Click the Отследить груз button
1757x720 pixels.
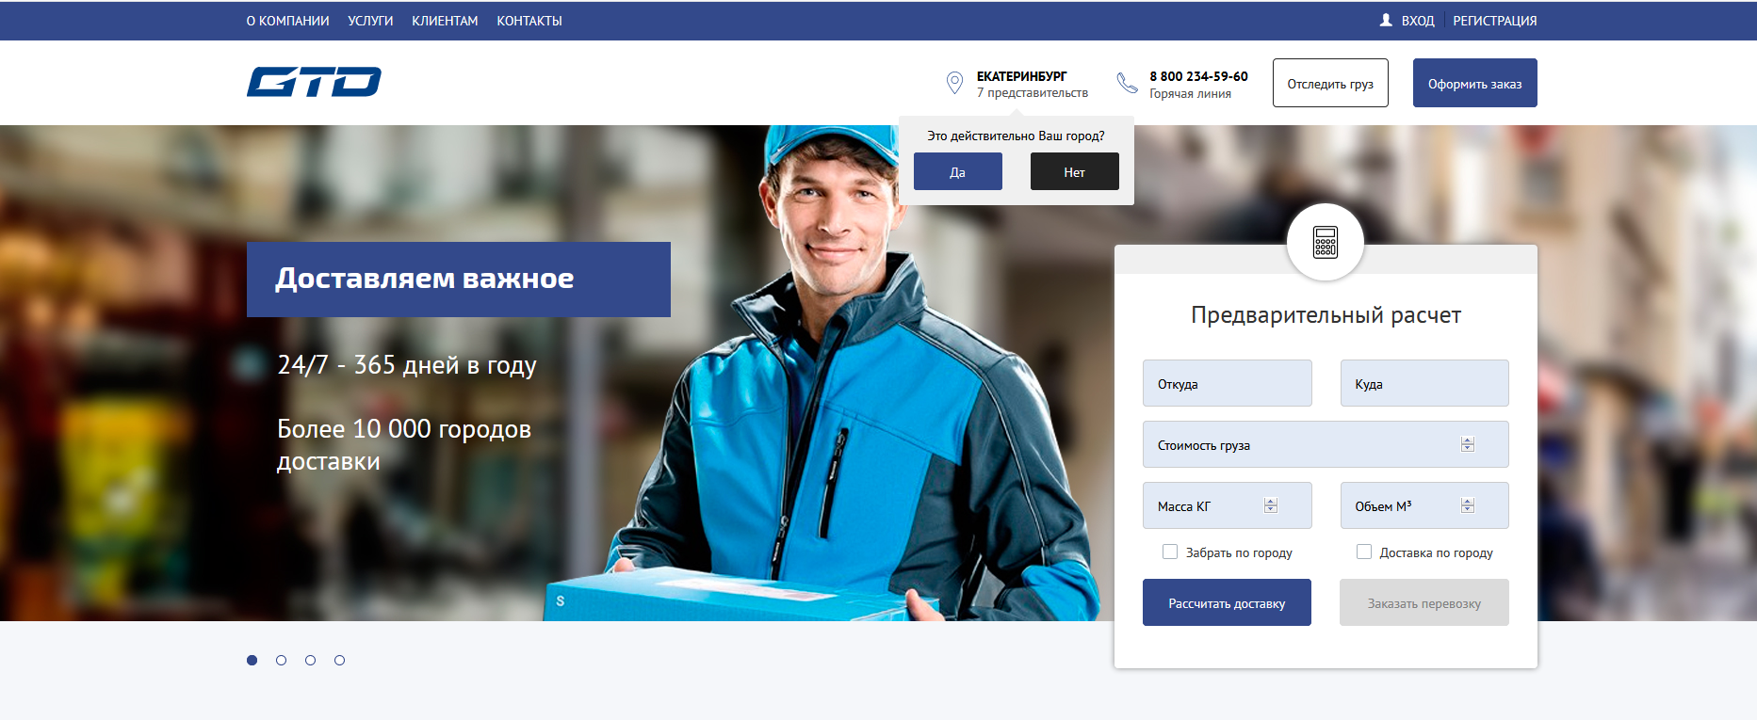(x=1330, y=83)
